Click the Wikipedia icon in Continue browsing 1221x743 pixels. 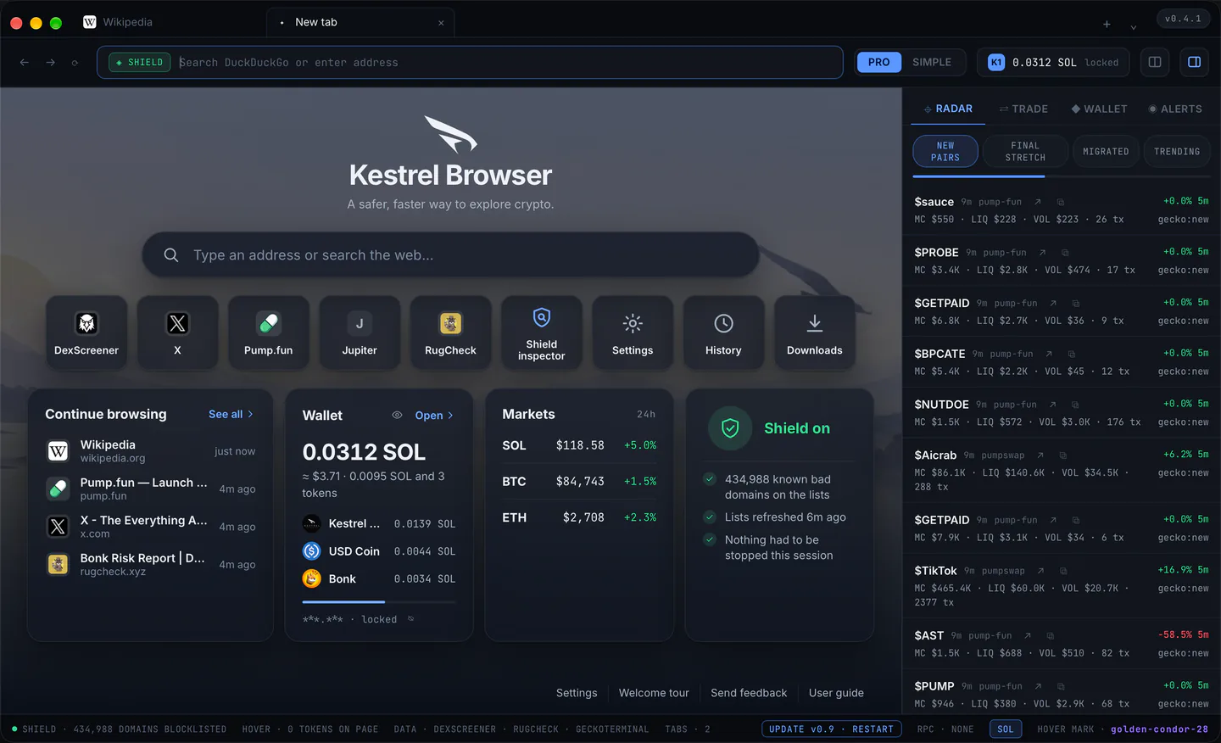(58, 451)
